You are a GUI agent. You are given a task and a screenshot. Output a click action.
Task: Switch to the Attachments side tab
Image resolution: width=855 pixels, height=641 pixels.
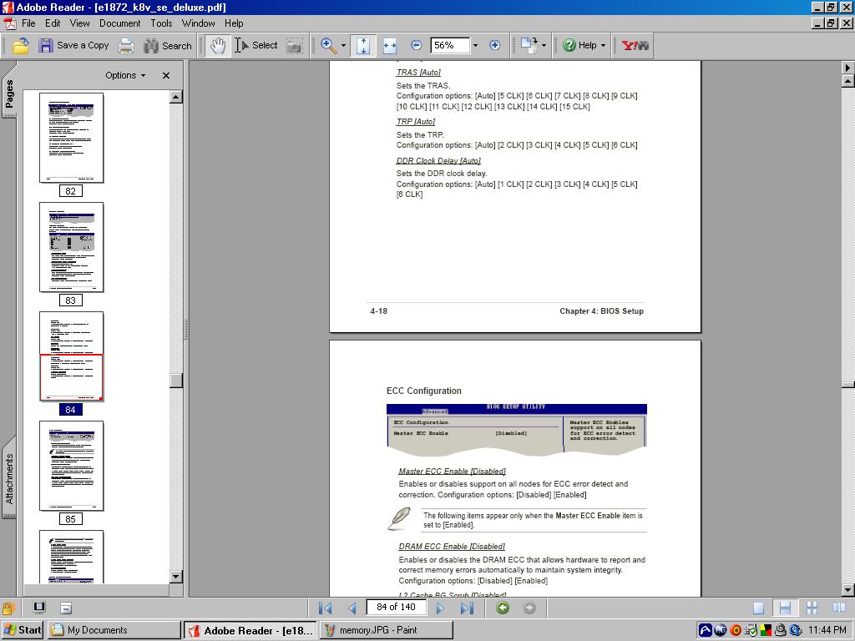9,478
